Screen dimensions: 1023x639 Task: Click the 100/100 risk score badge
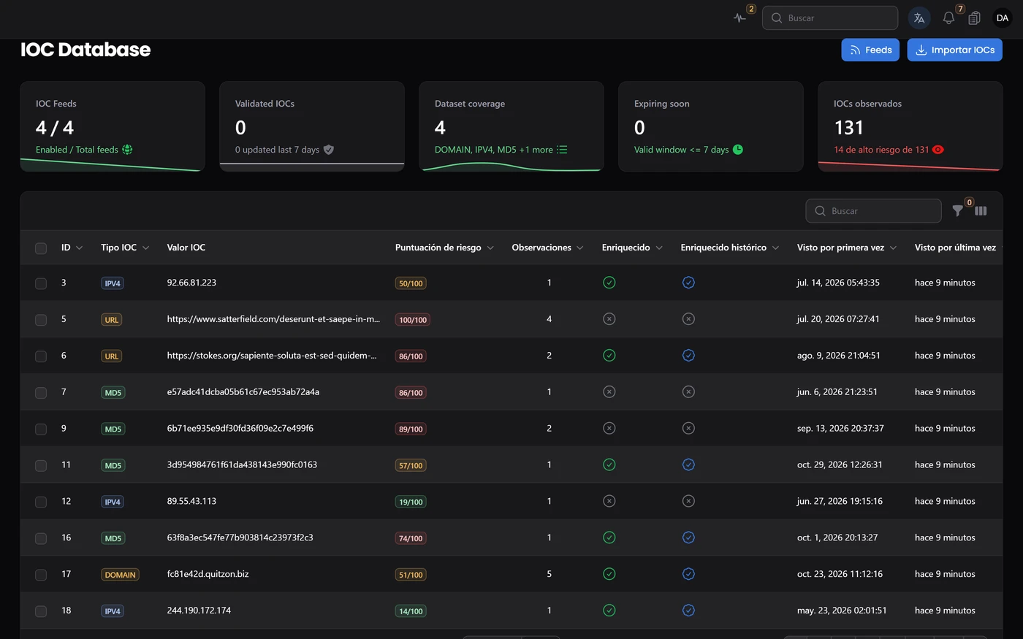(413, 320)
